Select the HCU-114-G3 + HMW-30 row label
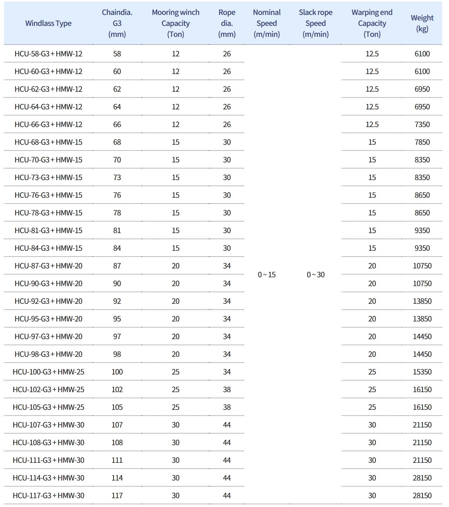Screen dimensions: 449x507 pos(48,478)
